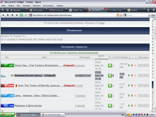Image resolution: width=156 pixels, height=117 pixels.
Task: Open Ямакаси-2 Дети ветра torrent
Action: [28, 106]
